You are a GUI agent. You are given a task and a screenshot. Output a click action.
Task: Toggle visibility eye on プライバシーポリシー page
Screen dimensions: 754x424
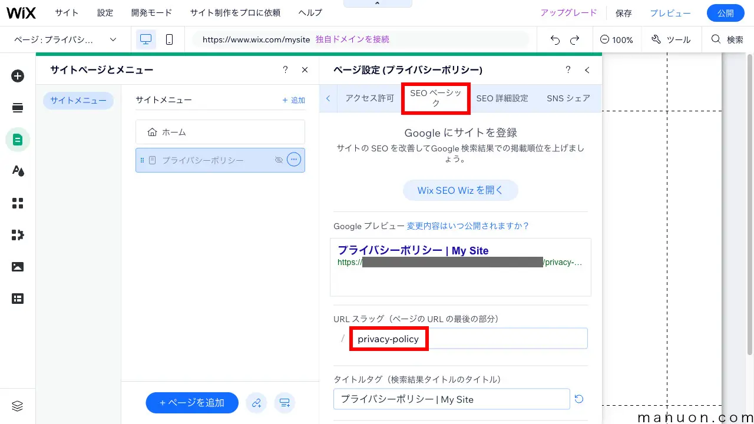pyautogui.click(x=279, y=160)
